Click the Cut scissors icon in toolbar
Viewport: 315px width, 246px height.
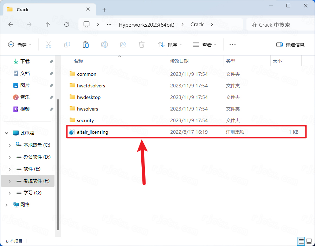[49, 45]
